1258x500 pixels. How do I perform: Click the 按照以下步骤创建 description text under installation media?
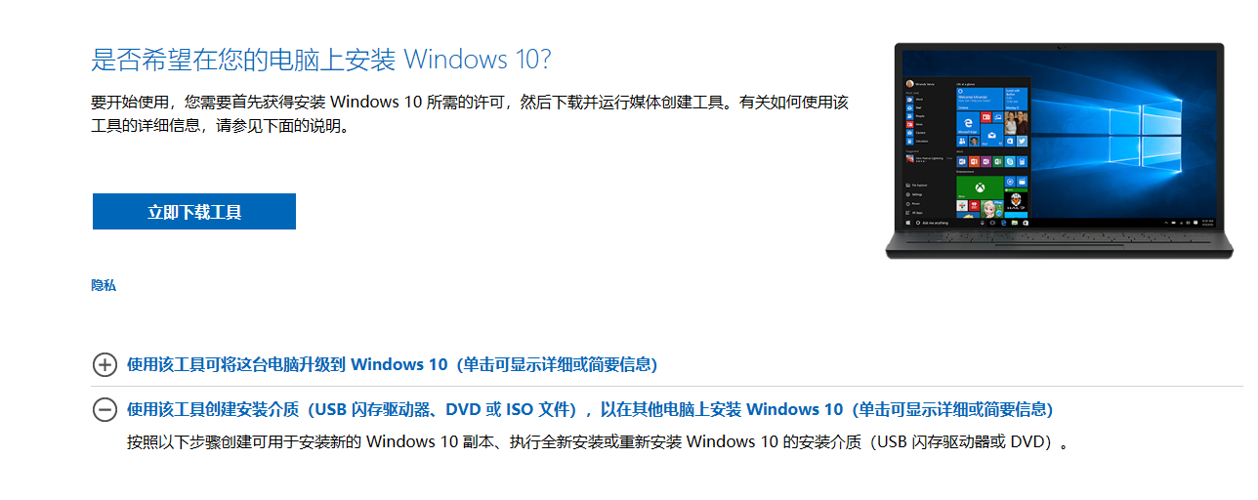tap(598, 441)
